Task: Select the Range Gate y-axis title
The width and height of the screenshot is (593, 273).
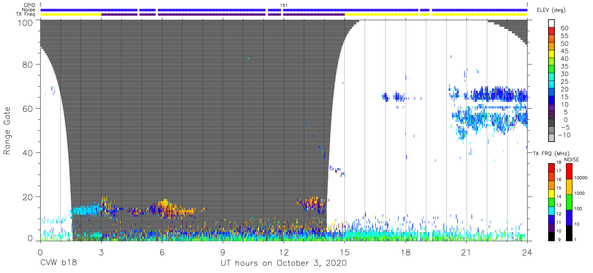Action: click(x=7, y=131)
